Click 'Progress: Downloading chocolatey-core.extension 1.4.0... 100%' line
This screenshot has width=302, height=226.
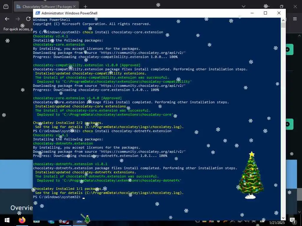pos(96,90)
